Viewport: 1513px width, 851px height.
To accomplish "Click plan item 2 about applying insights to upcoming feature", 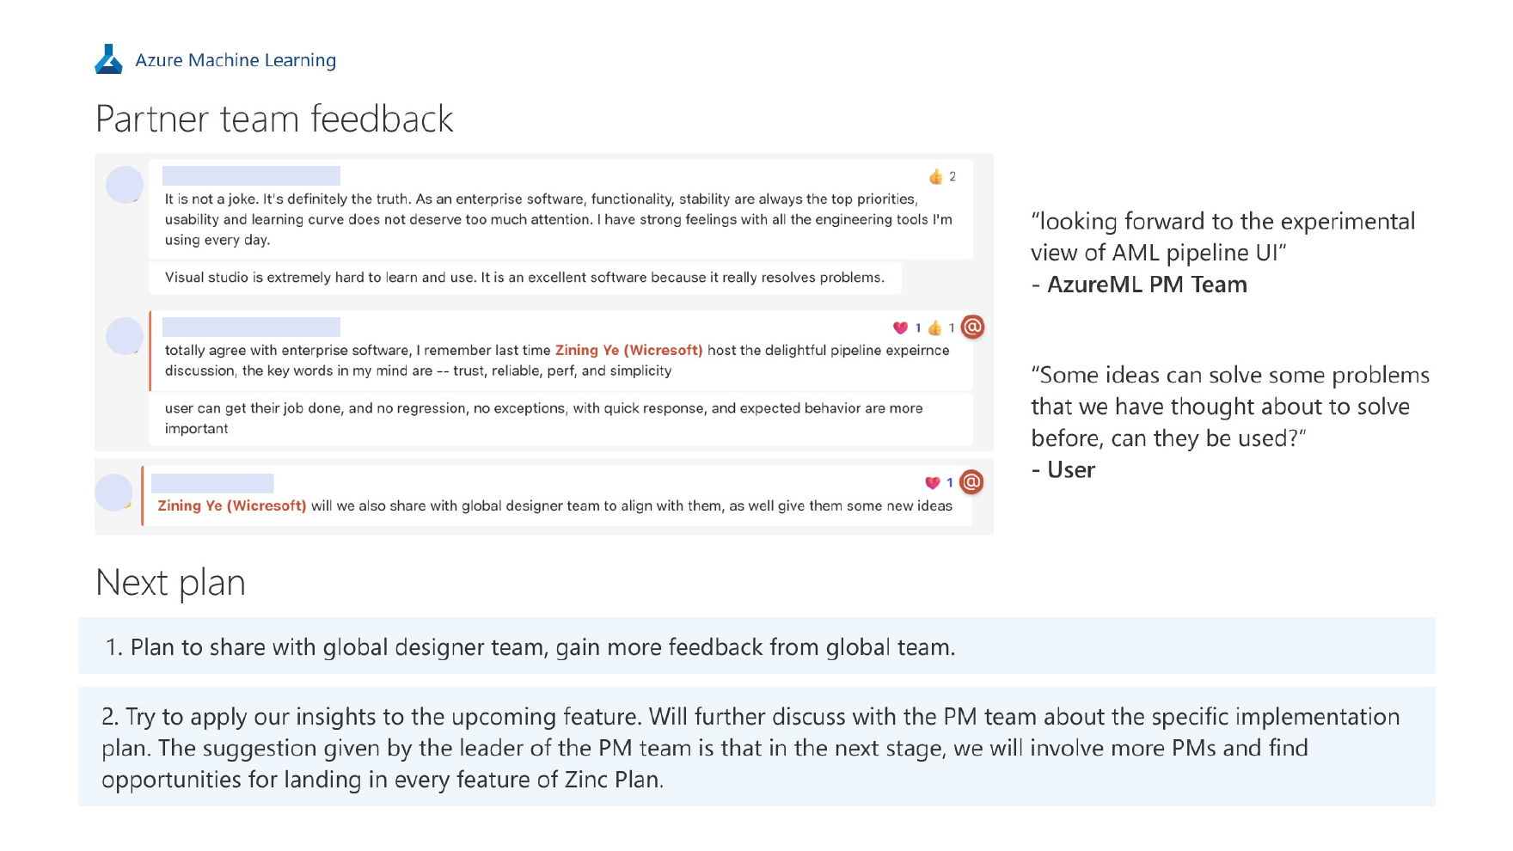I will click(x=756, y=747).
